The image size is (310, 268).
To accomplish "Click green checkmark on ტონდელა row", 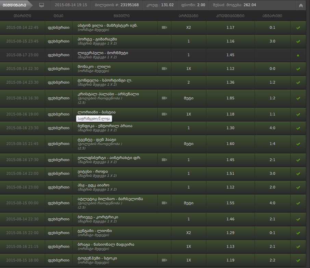I will 298,82.
